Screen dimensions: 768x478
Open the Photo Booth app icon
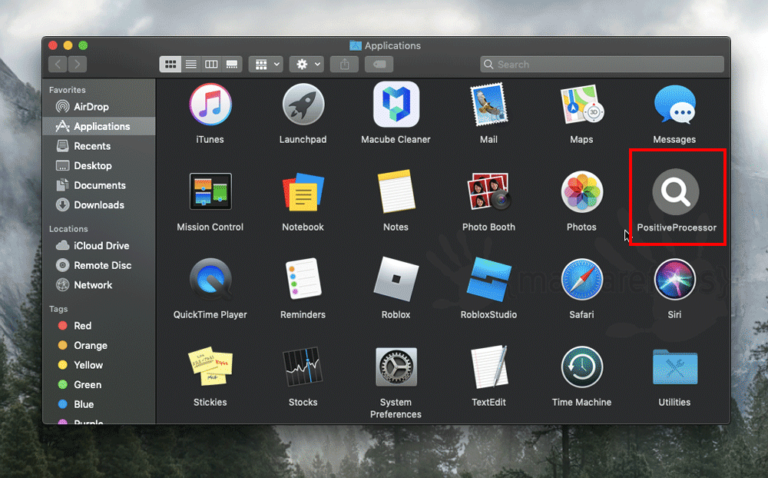point(488,191)
